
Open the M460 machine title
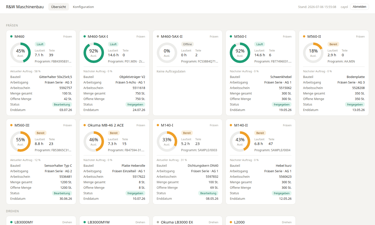tap(19, 36)
